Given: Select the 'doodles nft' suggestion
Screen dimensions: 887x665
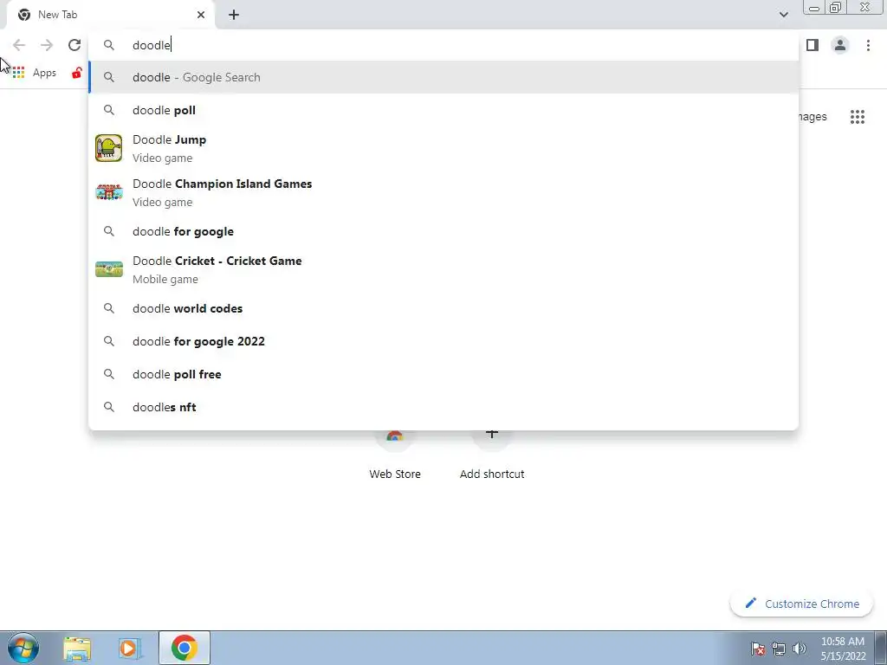Looking at the screenshot, I should click(x=443, y=407).
